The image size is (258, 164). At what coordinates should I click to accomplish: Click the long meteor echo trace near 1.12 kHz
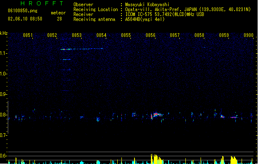[82, 49]
